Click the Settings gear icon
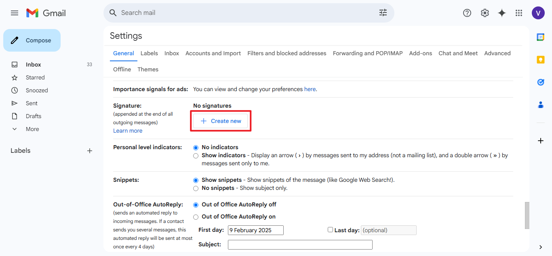This screenshot has width=552, height=256. [x=485, y=13]
